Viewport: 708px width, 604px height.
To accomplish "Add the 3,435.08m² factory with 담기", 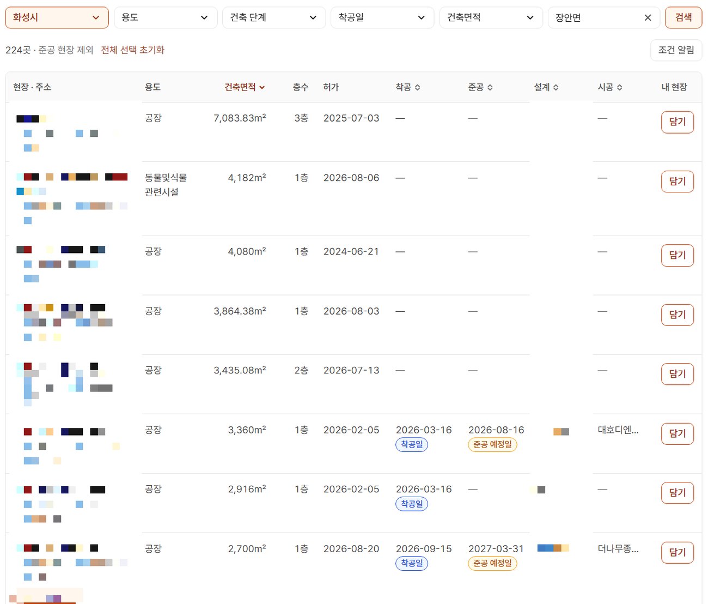I will click(678, 374).
